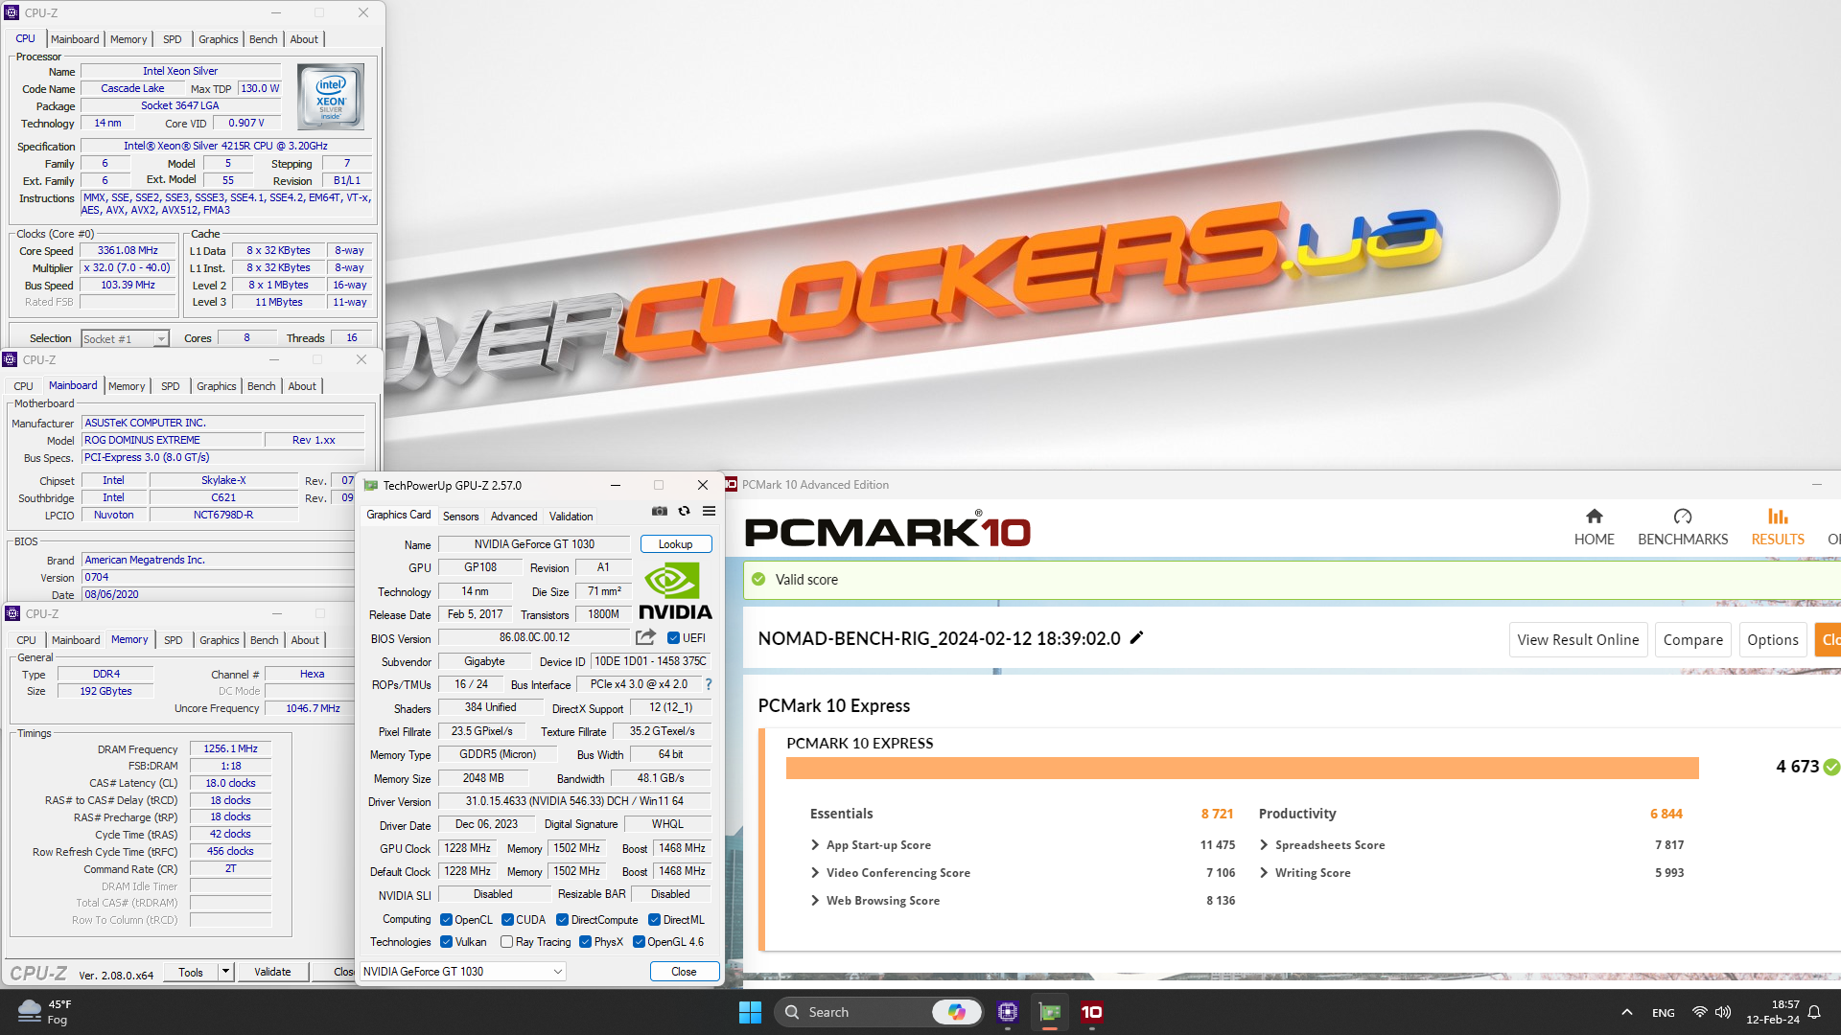Switch to PCMark 10 in the taskbar
This screenshot has height=1035, width=1841.
(1091, 1012)
